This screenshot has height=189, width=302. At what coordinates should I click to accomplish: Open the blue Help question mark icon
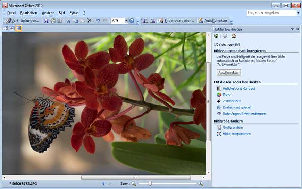point(132,20)
